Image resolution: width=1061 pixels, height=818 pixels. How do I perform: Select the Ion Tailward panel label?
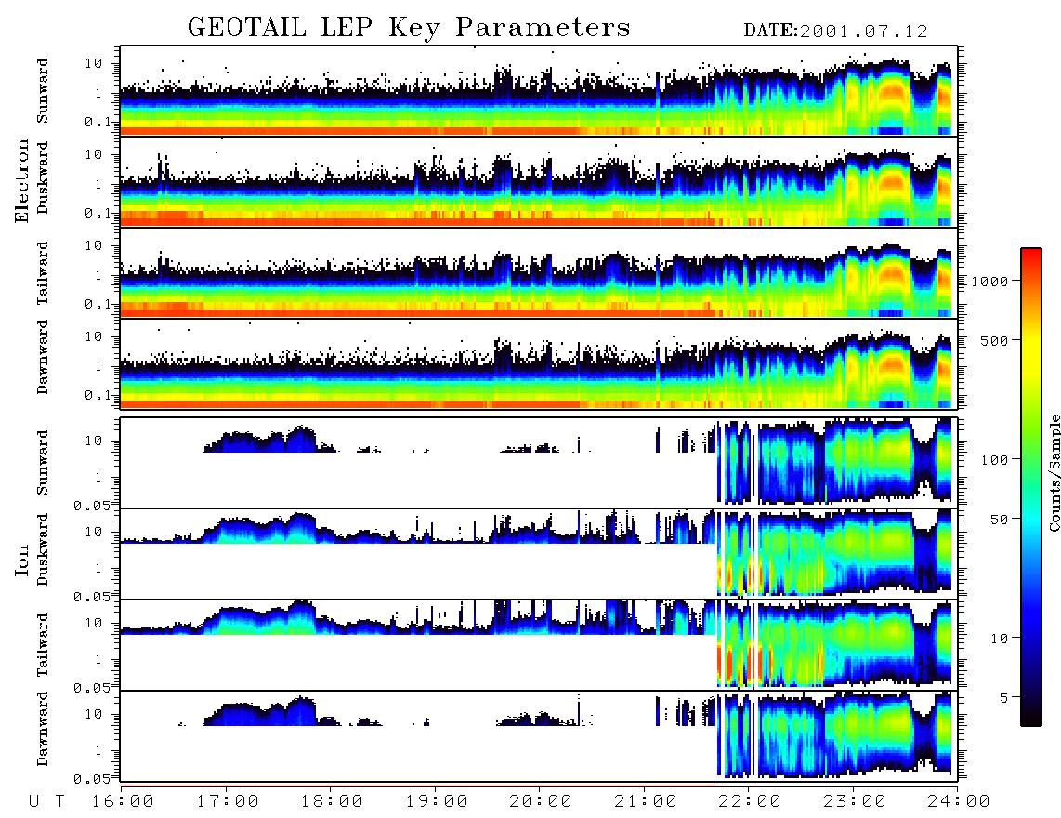coord(43,645)
